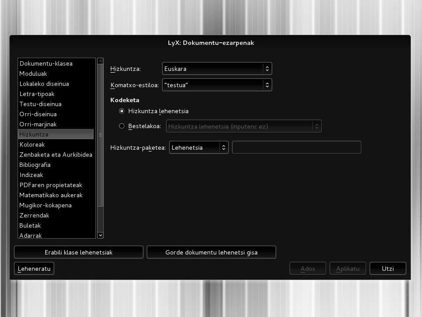Viewport: 422px width, 317px height.
Task: Click the language package text field
Action: (x=296, y=147)
